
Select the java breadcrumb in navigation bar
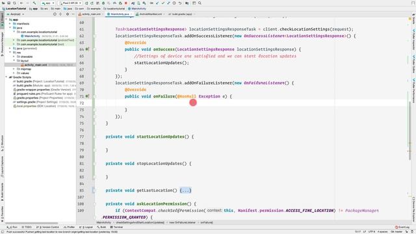[x=68, y=8]
